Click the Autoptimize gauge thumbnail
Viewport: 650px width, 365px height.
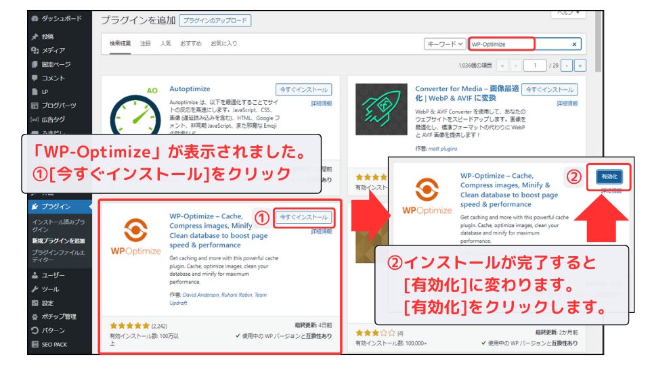click(135, 109)
